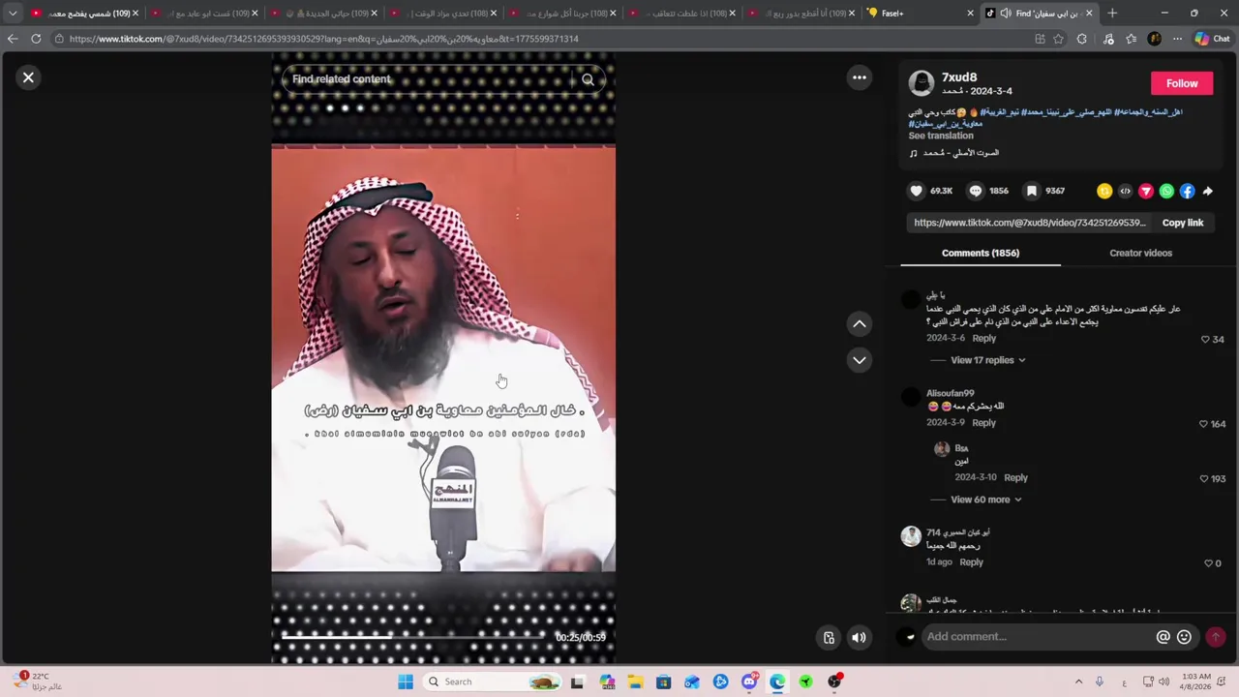Open the three-dots more options menu
The width and height of the screenshot is (1239, 697).
point(859,77)
